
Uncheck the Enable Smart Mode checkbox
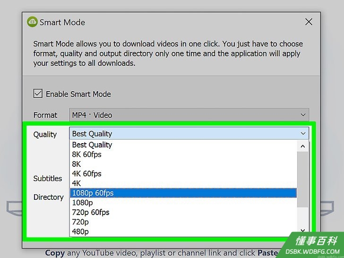coord(38,94)
